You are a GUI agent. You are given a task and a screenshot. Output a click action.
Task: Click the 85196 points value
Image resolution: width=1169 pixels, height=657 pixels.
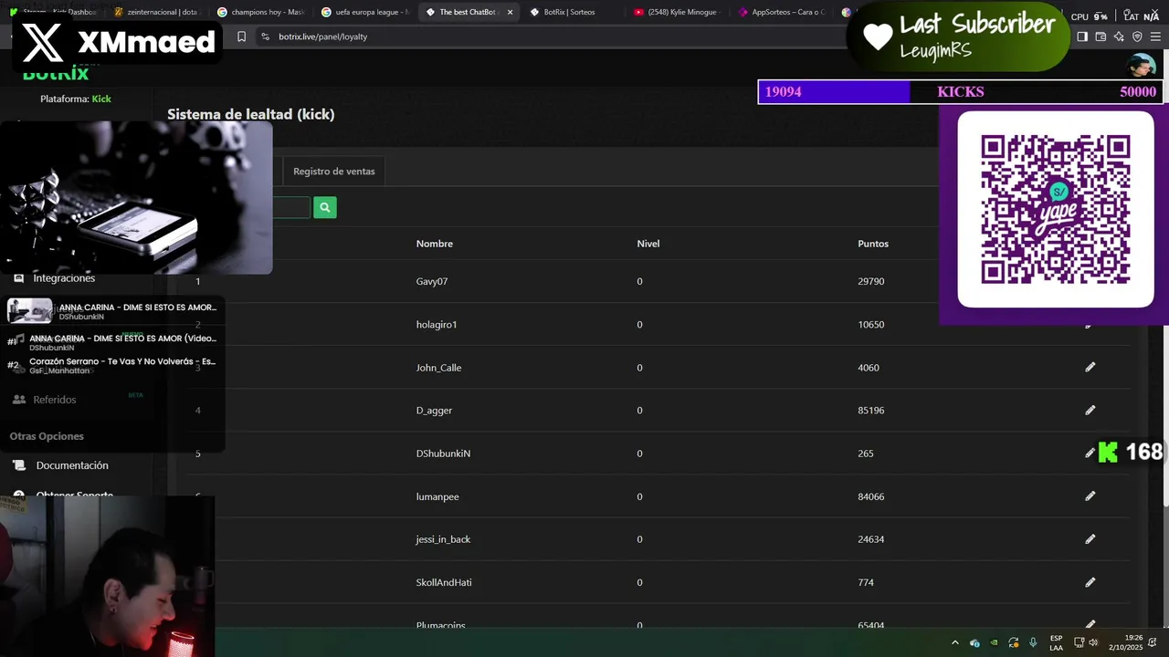pyautogui.click(x=871, y=411)
